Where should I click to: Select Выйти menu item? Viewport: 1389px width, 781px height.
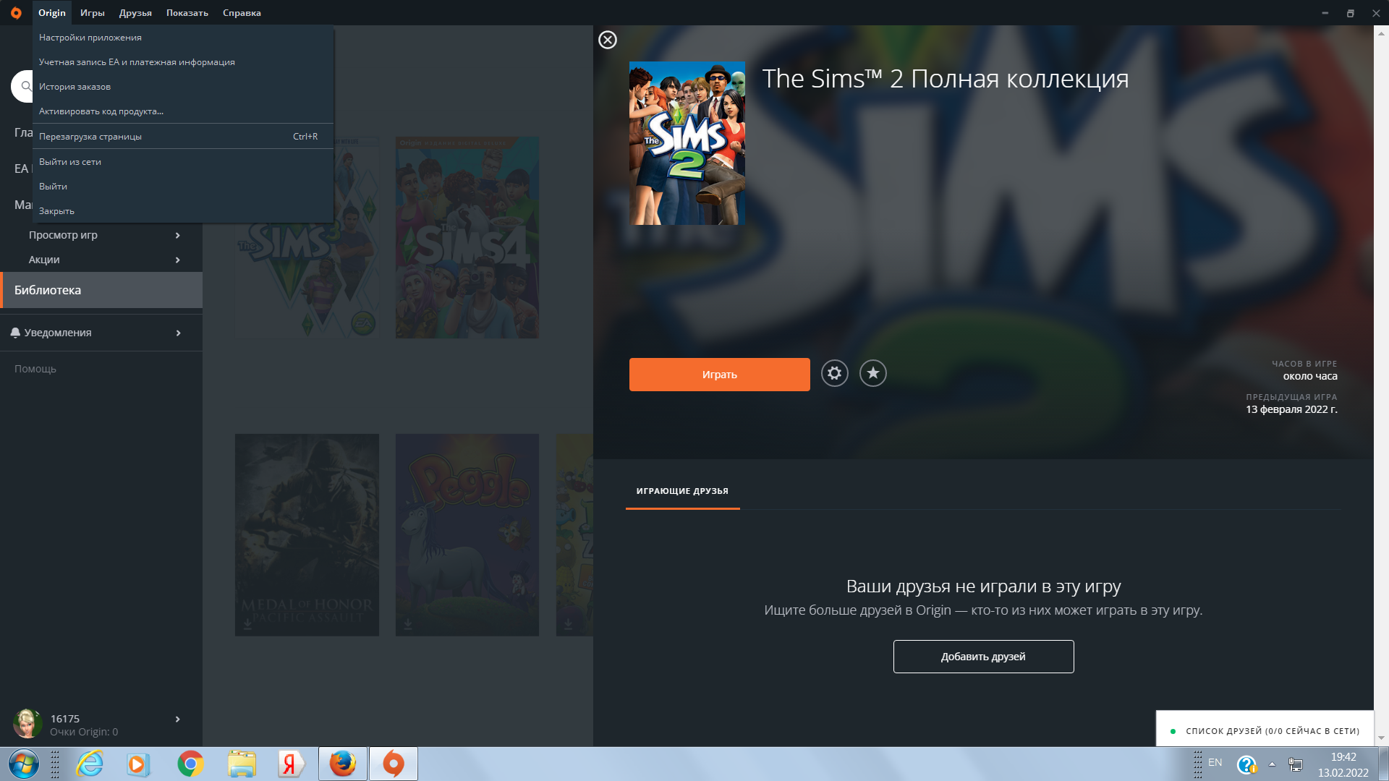pyautogui.click(x=183, y=187)
